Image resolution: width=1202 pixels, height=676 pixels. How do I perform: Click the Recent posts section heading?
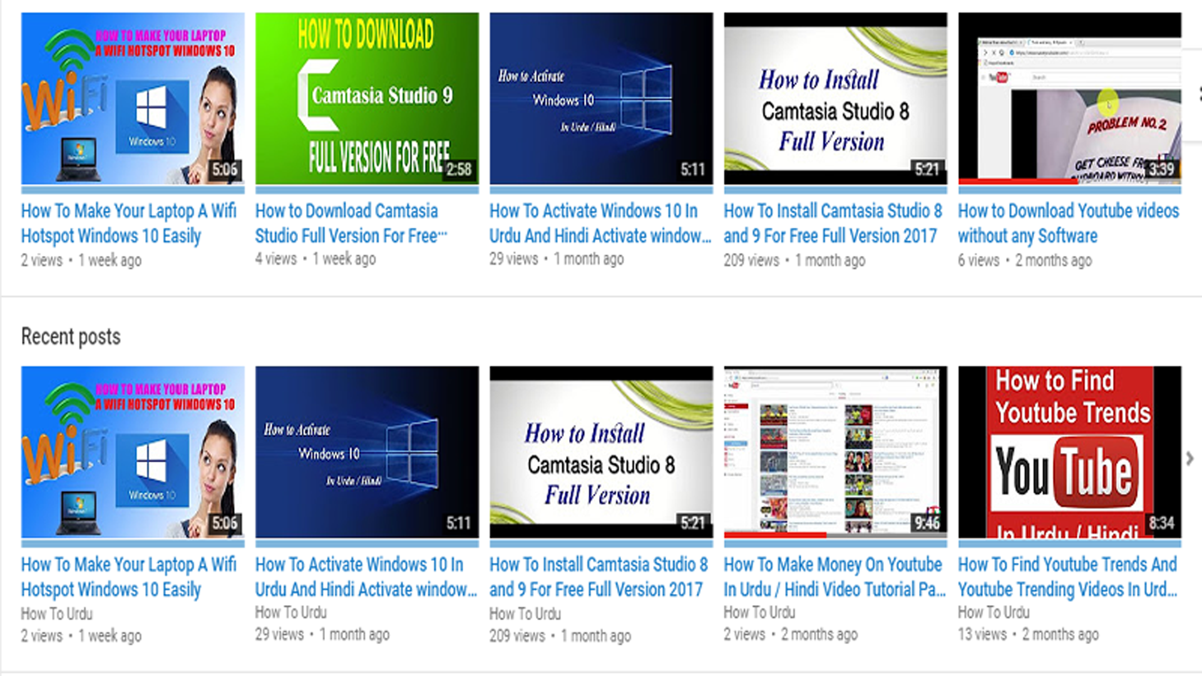point(71,337)
